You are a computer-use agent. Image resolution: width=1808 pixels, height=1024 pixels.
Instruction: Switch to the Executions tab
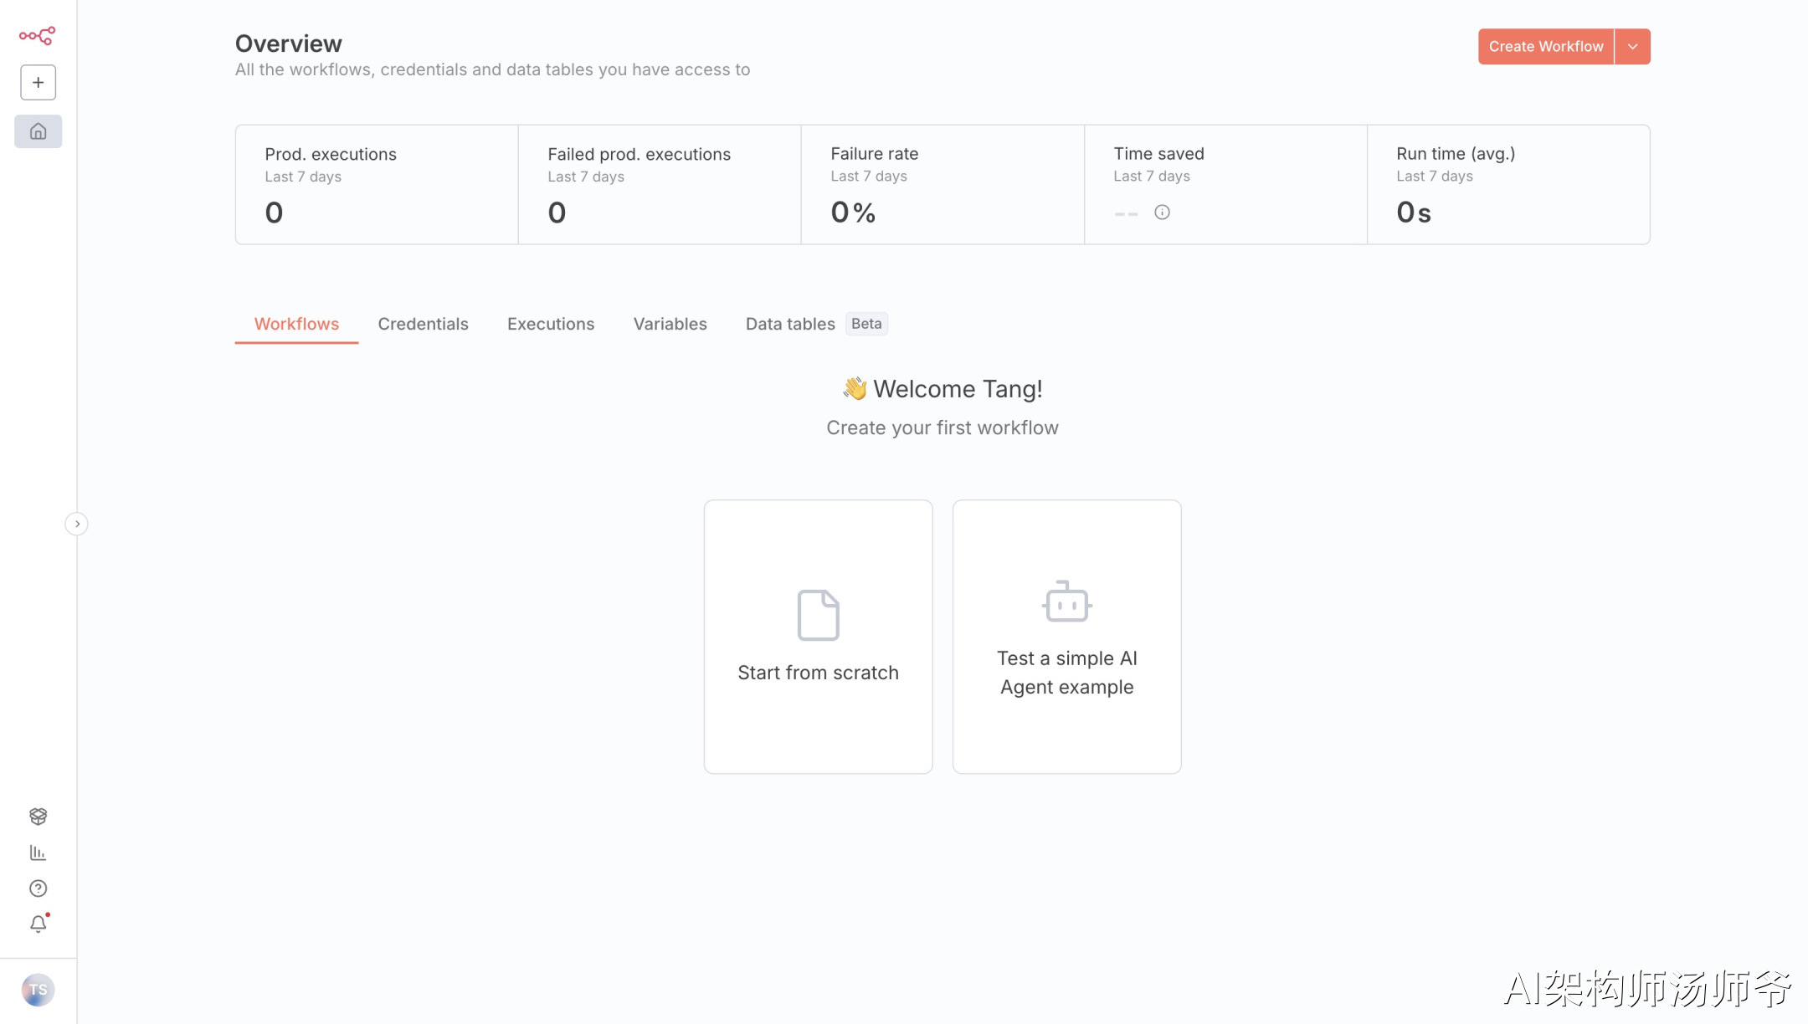tap(550, 324)
